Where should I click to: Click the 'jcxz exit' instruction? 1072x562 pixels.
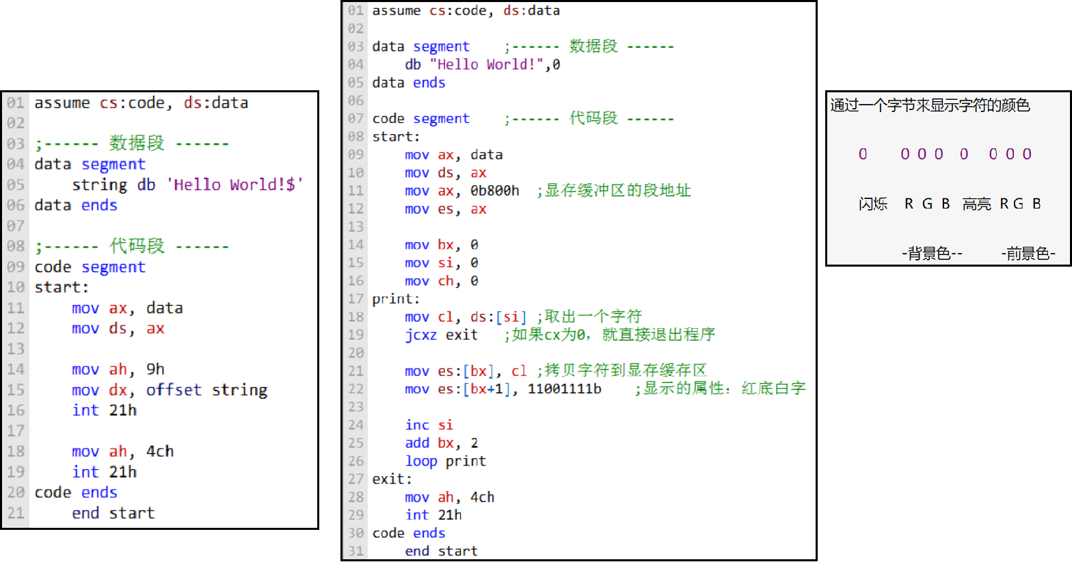[x=442, y=335]
